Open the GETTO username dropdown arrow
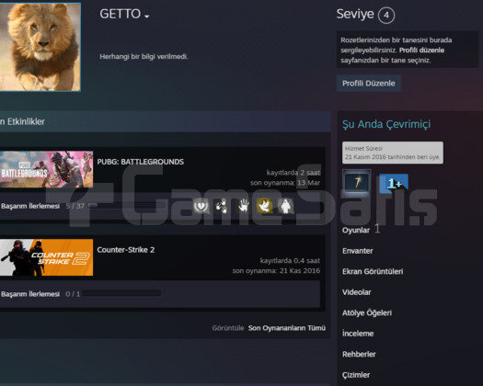The image size is (483, 386). [147, 17]
